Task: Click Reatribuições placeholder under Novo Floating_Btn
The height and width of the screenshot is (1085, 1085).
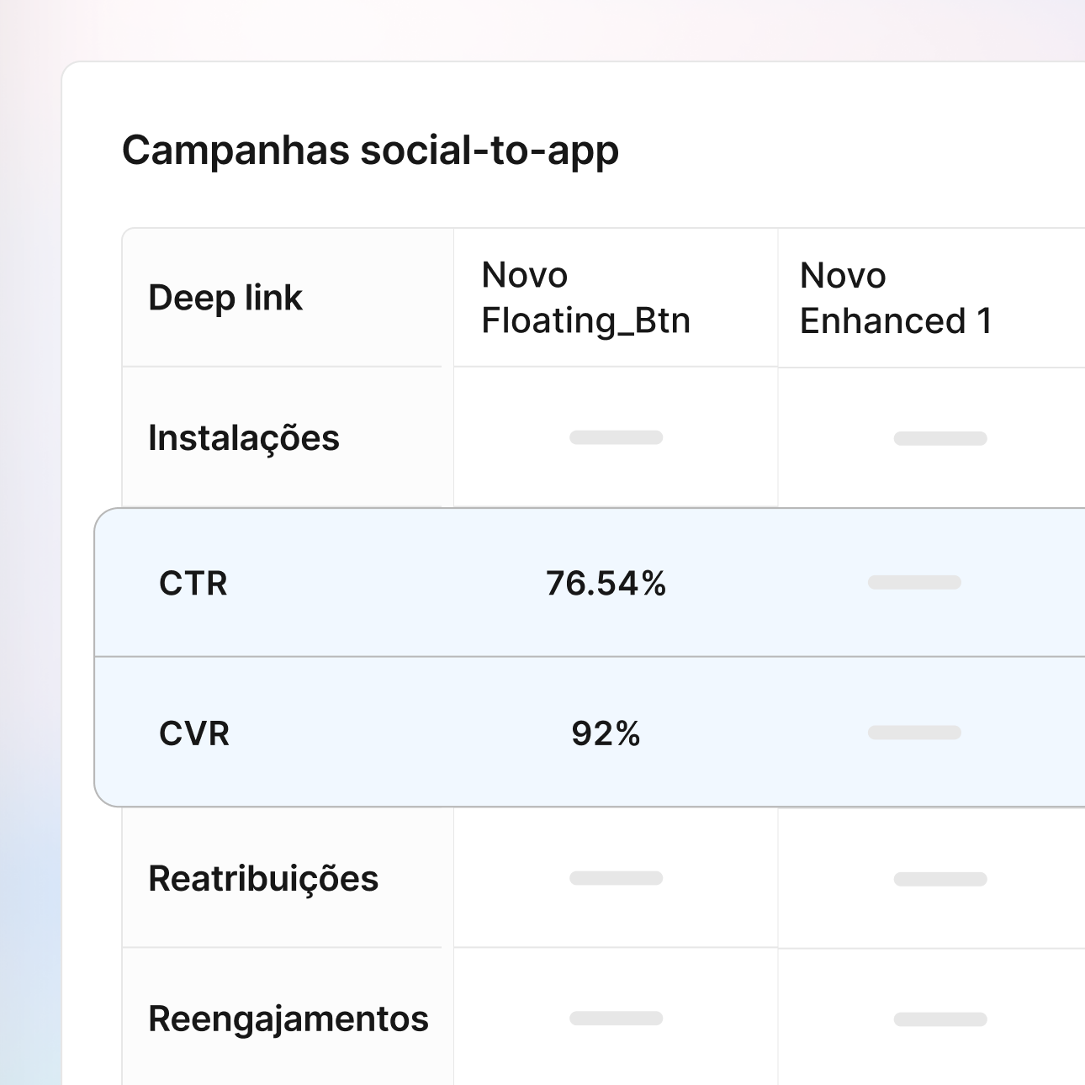Action: (616, 878)
